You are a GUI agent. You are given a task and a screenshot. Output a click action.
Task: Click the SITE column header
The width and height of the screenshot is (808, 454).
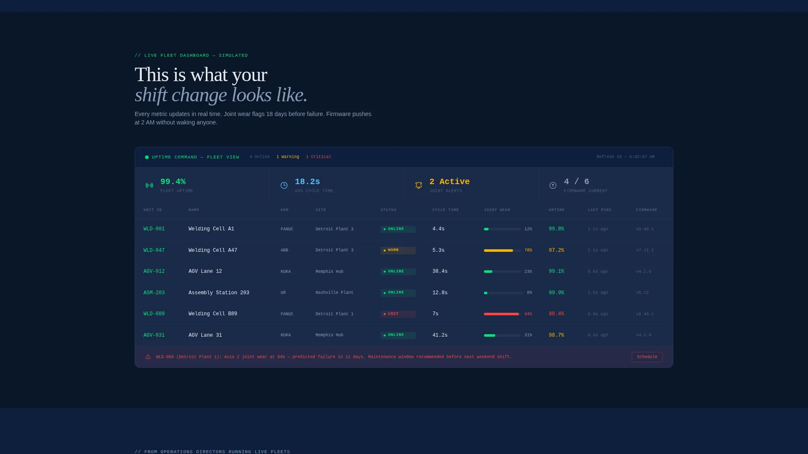tap(321, 210)
